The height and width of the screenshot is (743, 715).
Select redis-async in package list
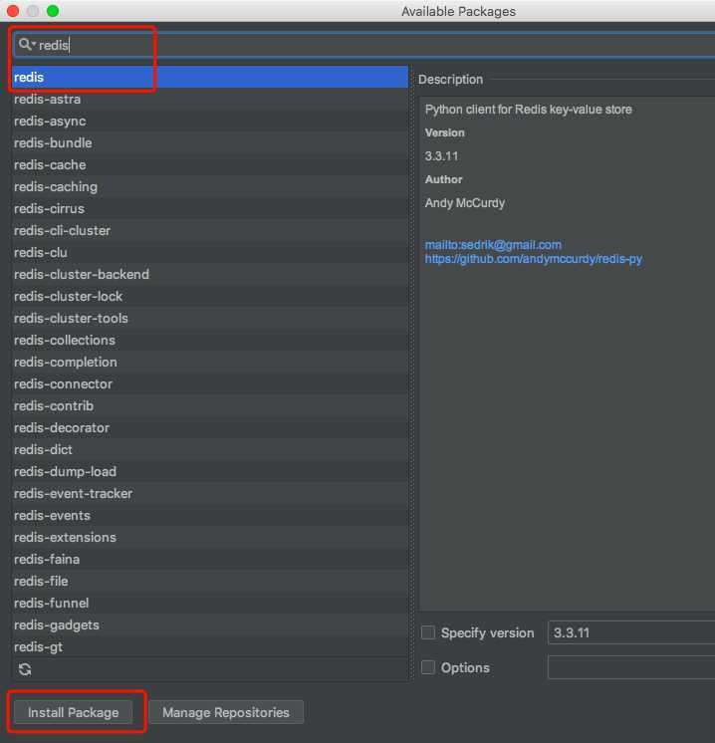tap(210, 121)
